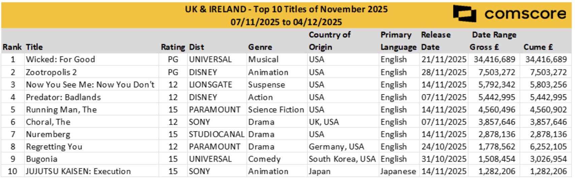The height and width of the screenshot is (181, 575).
Task: Select the 24/10/2025 release date cell
Action: [444, 147]
